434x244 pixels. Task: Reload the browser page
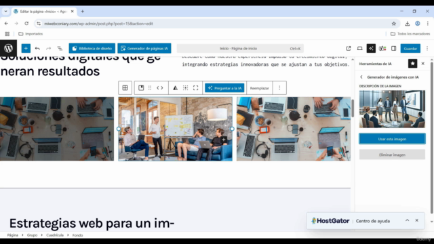coord(26,24)
